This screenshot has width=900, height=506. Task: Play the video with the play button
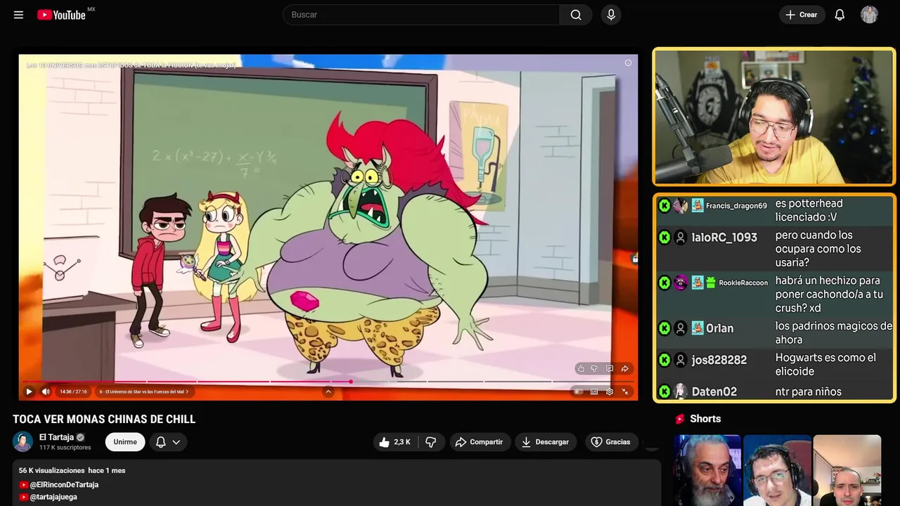point(29,391)
